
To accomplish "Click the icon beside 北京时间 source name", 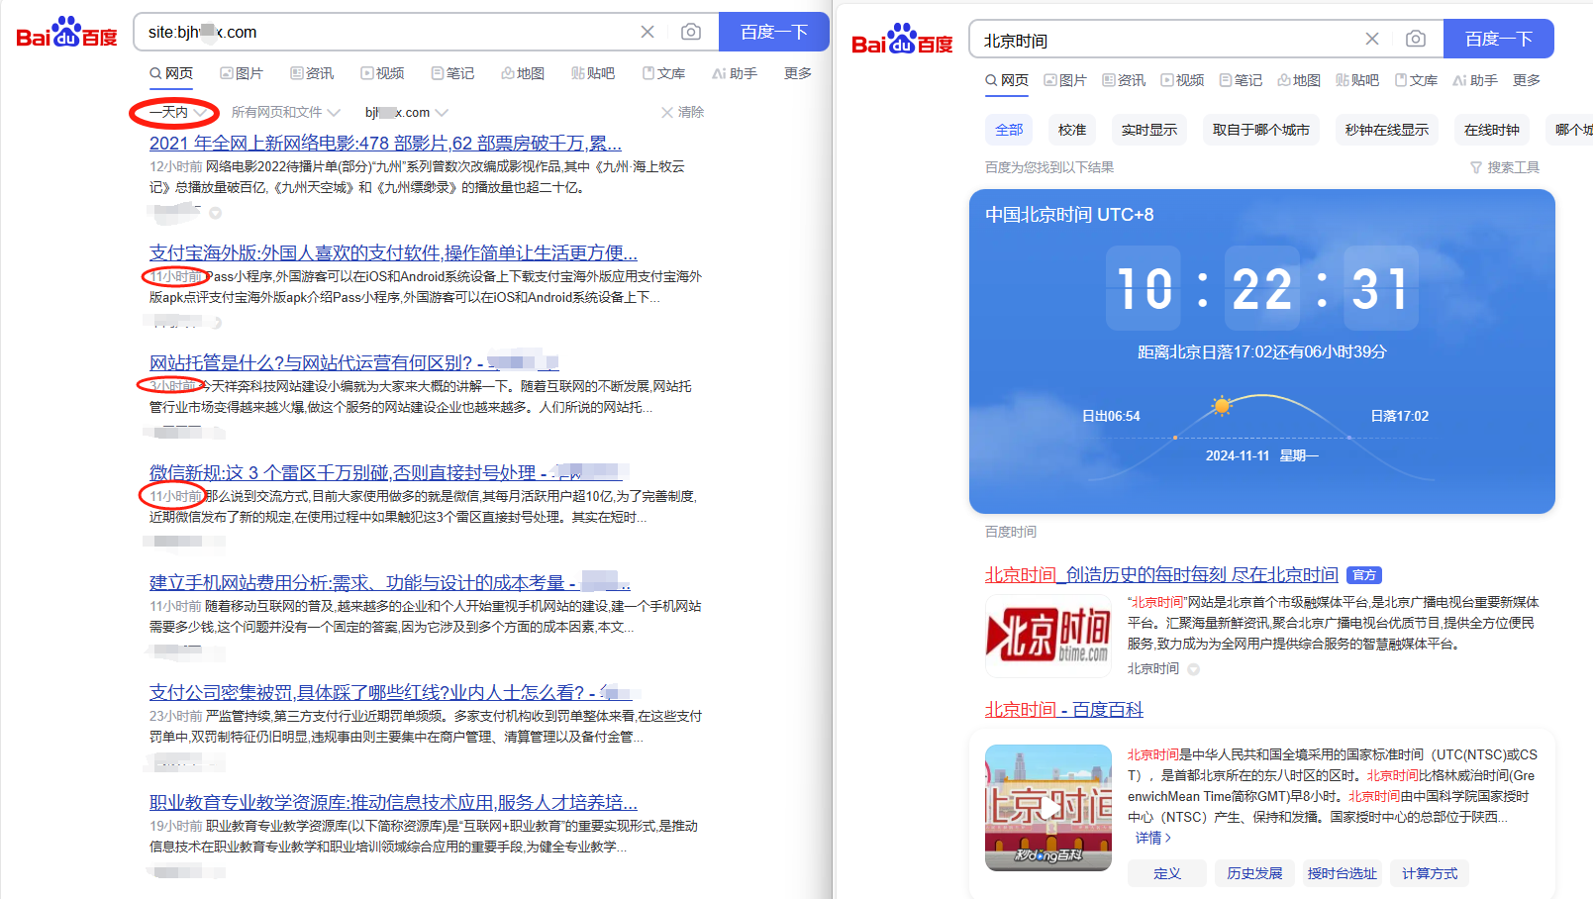I will pos(1194,669).
